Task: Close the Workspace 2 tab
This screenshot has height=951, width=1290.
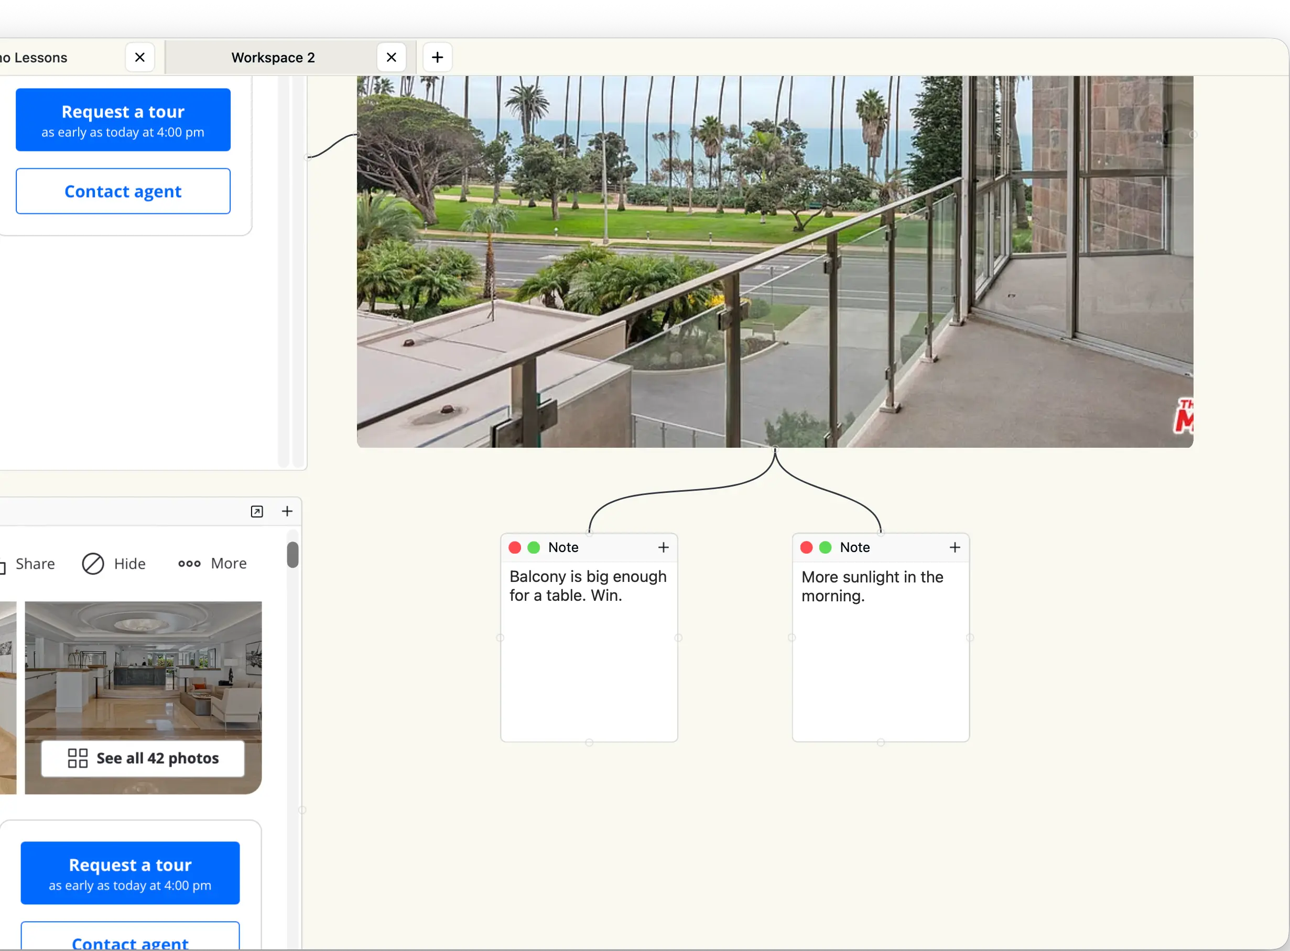Action: coord(392,58)
